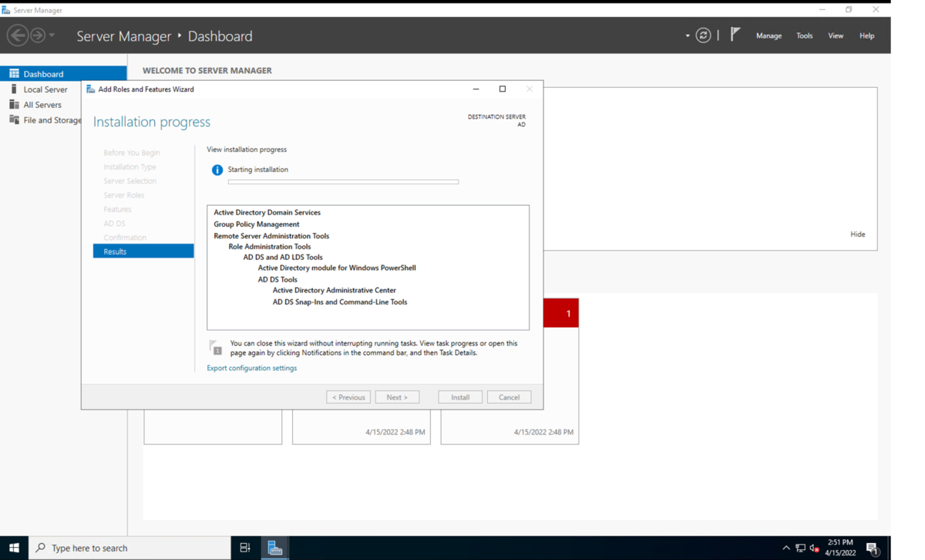
Task: Click AD DS and AD LDS Tools entry
Action: 283,258
